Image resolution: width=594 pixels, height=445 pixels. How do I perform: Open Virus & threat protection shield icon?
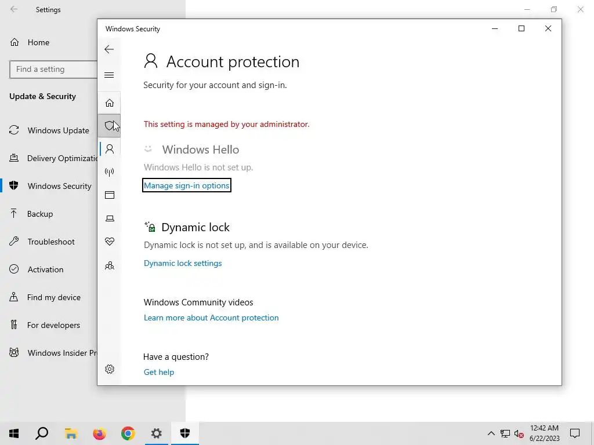110,126
